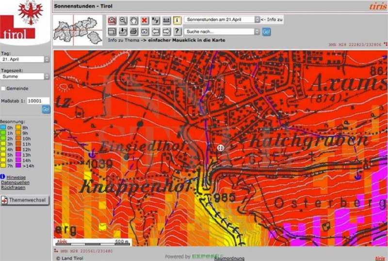The image size is (388, 261).
Task: Open the Tageszeit dropdown showing Summe
Action: point(25,77)
